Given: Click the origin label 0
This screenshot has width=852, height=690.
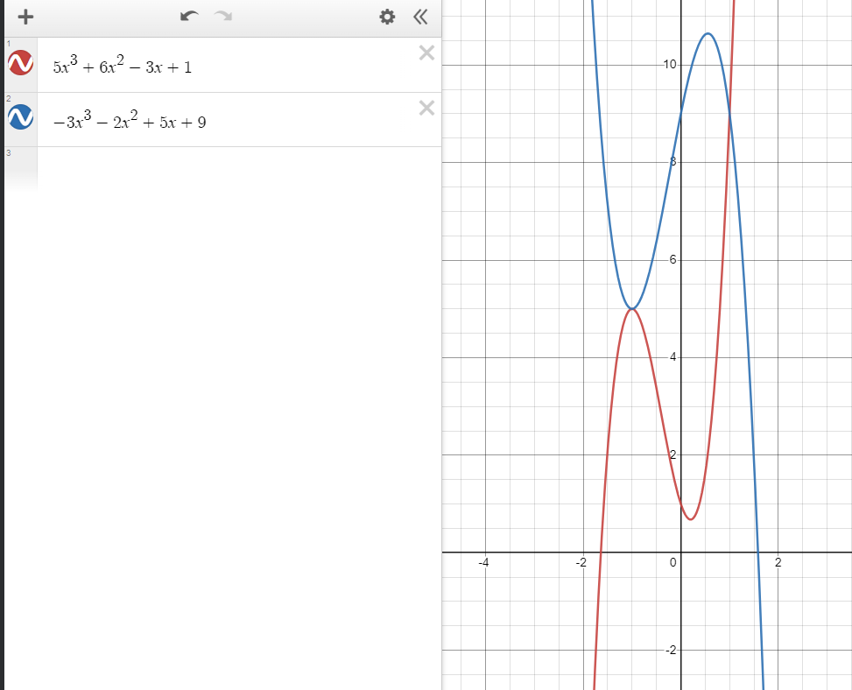Looking at the screenshot, I should (672, 563).
